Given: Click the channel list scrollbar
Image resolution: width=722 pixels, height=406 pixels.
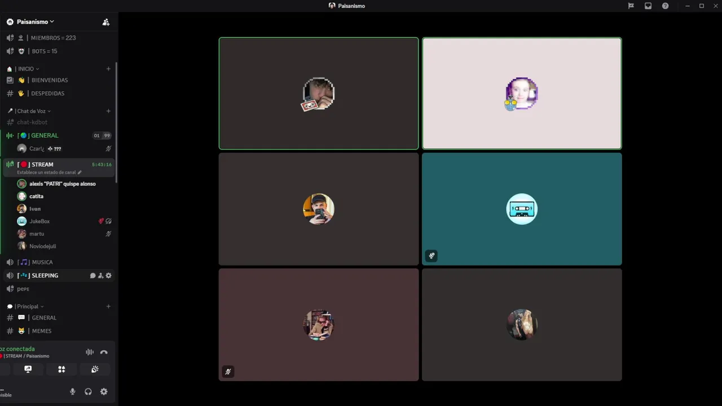Looking at the screenshot, I should (116, 122).
